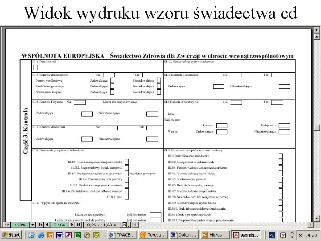Switch to the Micros... taskbar window
321x241 pixels.
pos(215,235)
